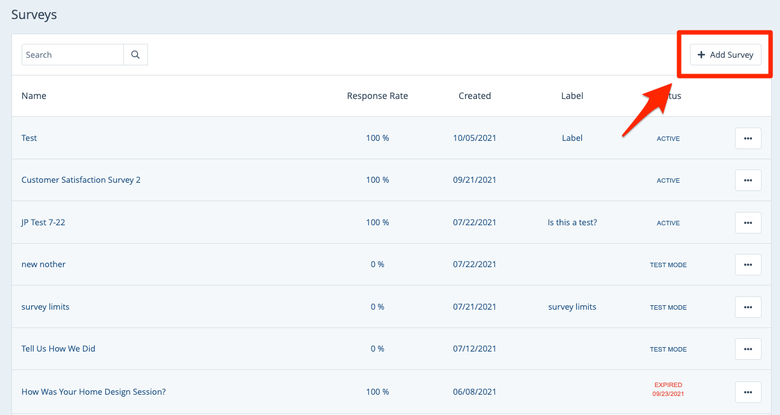The width and height of the screenshot is (780, 415).
Task: Click the Add Survey button
Action: coord(725,55)
